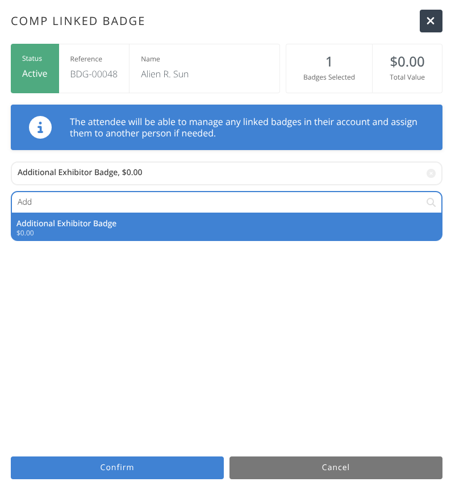Click the info banner about managing linked badges

point(227,127)
